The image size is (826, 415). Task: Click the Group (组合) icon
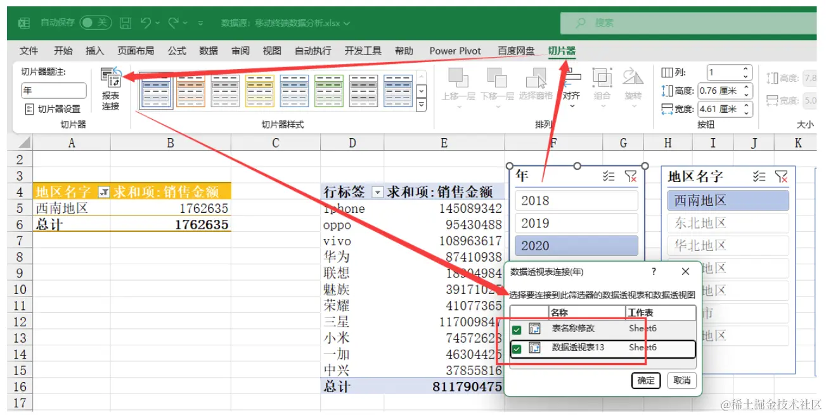tap(602, 78)
